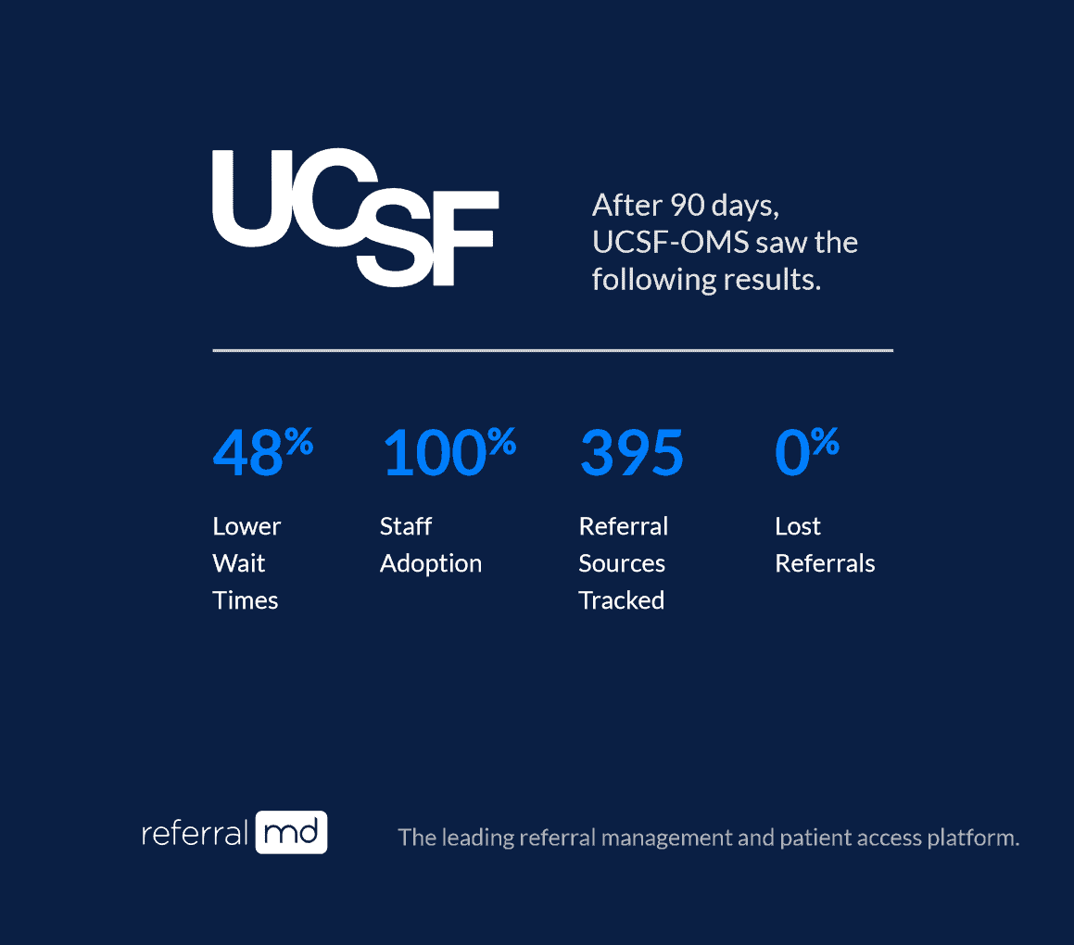Click Referral Sources Tracked text
Screen dimensions: 1074x945
tap(624, 563)
